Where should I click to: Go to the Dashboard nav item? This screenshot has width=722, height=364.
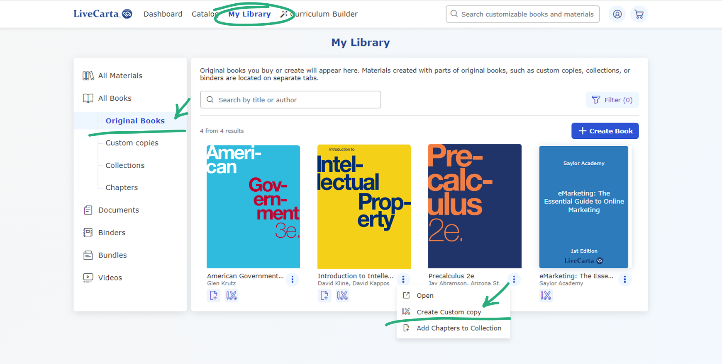163,14
